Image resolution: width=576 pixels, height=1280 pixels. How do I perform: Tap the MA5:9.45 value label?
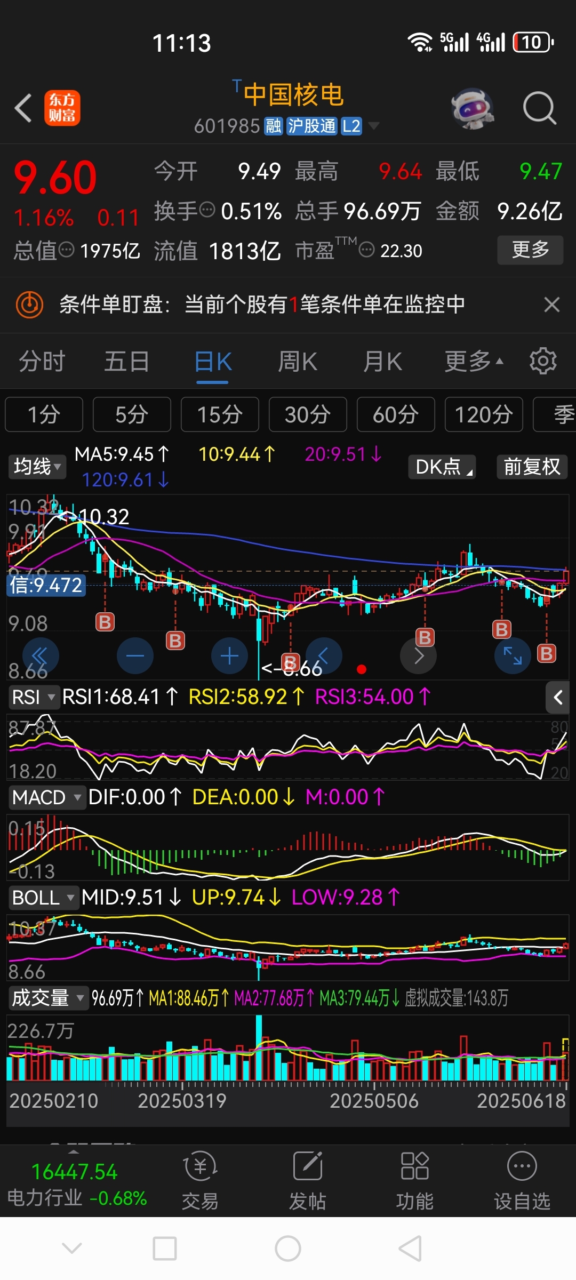[122, 454]
